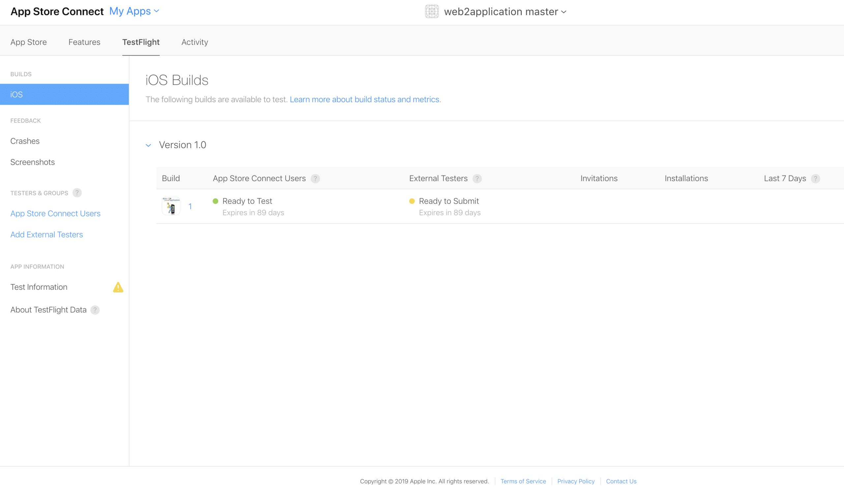This screenshot has height=492, width=844.
Task: Click help icon next to Last 7 Days
Action: (815, 178)
